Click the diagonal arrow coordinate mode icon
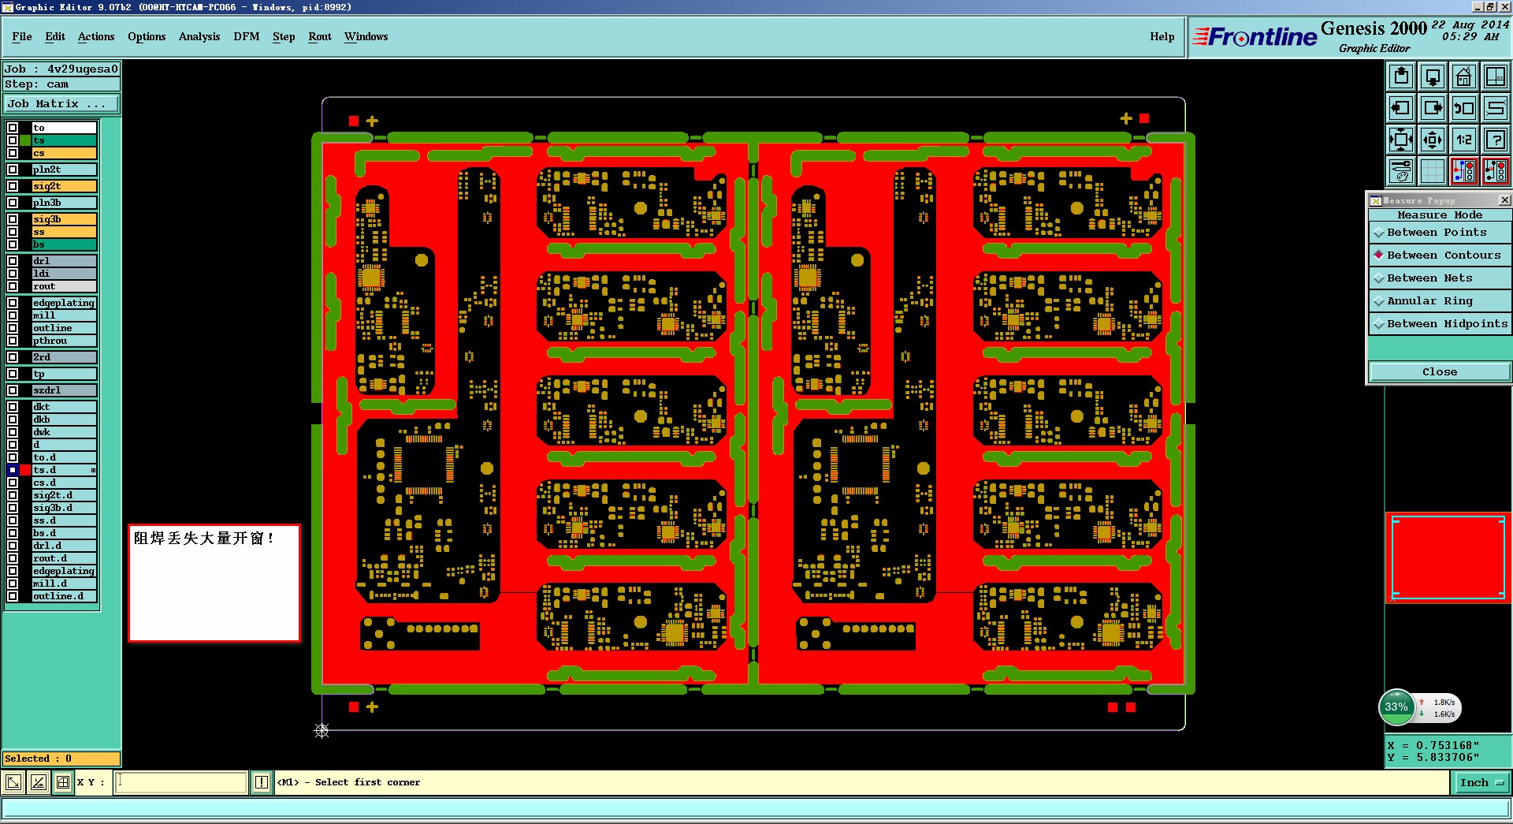 click(13, 782)
